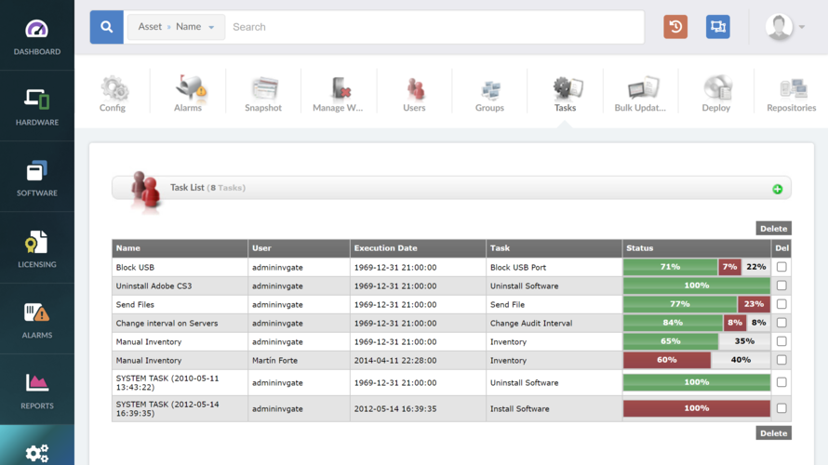
Task: Click the blue magnifier search icon
Action: tap(107, 27)
